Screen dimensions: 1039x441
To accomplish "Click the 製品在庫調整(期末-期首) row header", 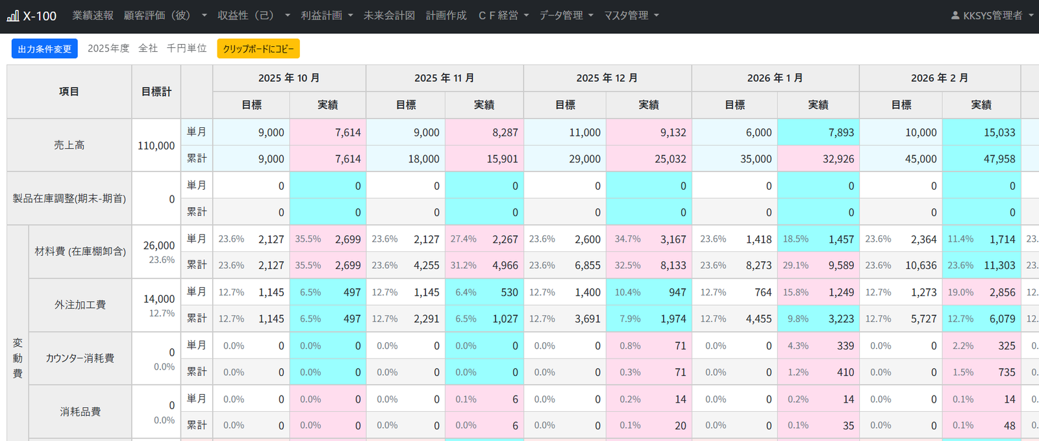I will pos(69,199).
